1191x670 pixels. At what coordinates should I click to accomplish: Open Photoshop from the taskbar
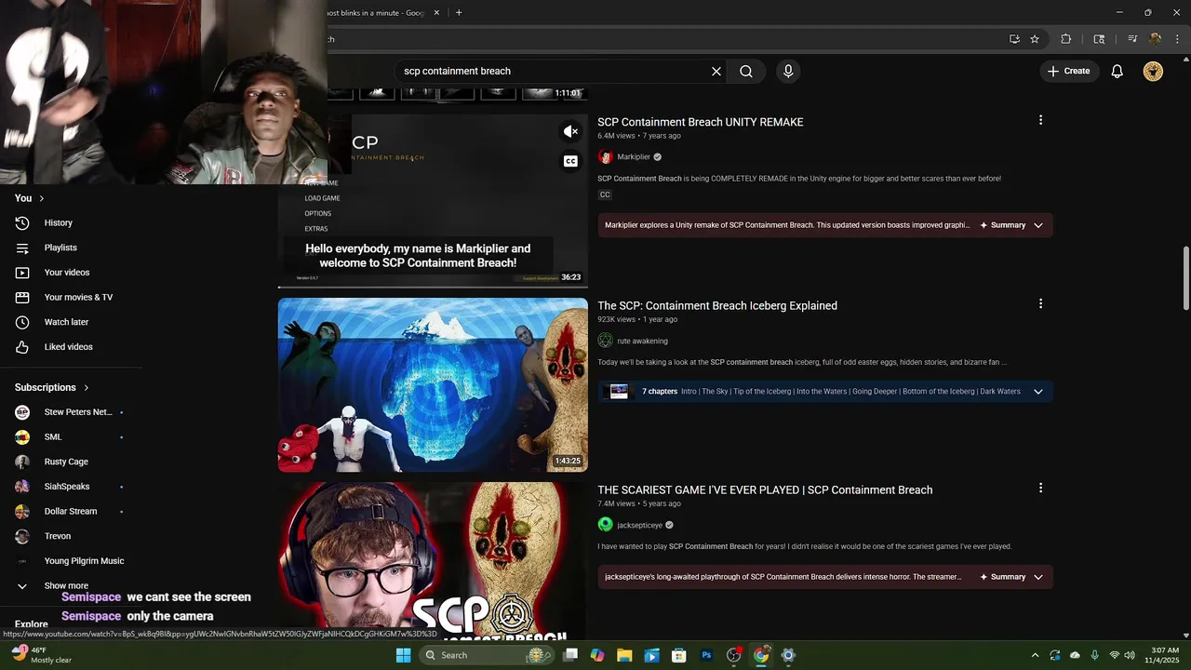706,655
